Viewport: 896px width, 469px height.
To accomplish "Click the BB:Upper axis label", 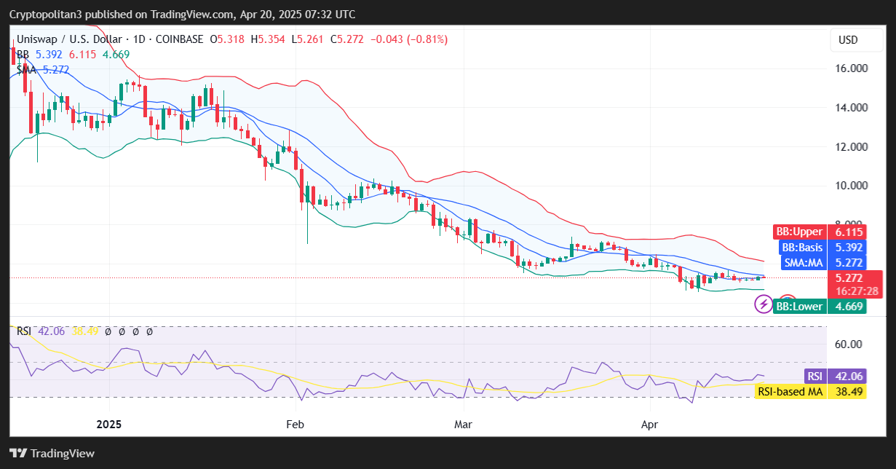I will coord(800,232).
